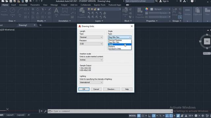Choose Decimal Degrees from angle list
Screen dimensions: 211x118
(x=120, y=40)
